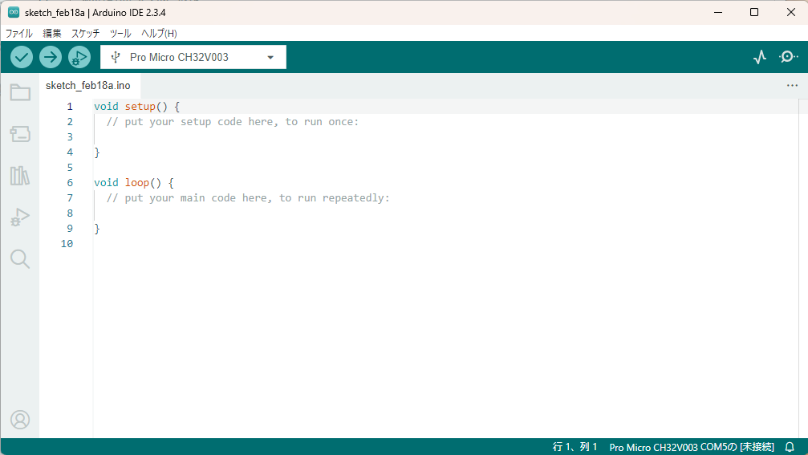Click the user account profile icon
Viewport: 808px width, 455px height.
[x=20, y=419]
